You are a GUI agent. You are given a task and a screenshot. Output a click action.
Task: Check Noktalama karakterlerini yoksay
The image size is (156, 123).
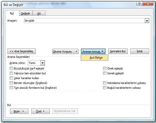pos(105,83)
